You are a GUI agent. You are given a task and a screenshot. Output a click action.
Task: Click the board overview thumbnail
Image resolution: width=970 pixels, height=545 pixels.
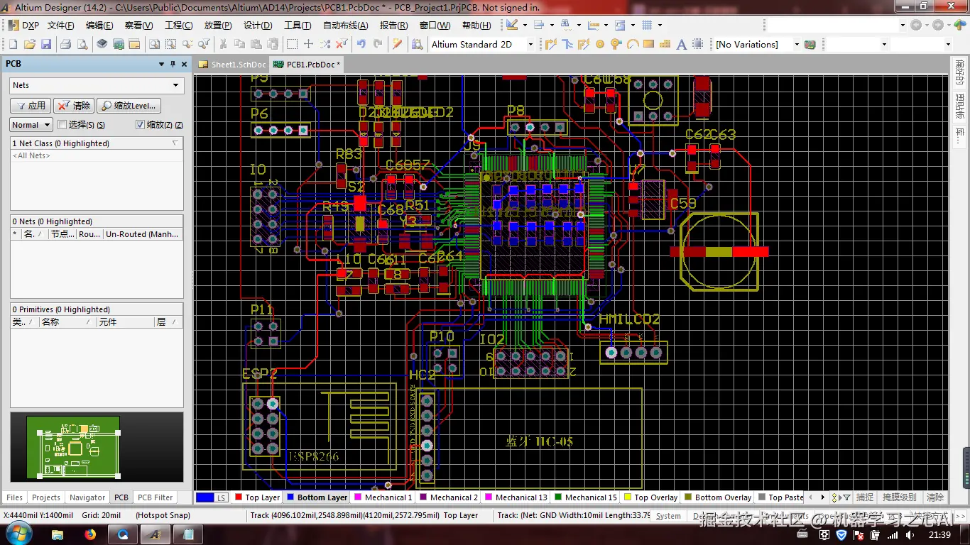(x=73, y=447)
